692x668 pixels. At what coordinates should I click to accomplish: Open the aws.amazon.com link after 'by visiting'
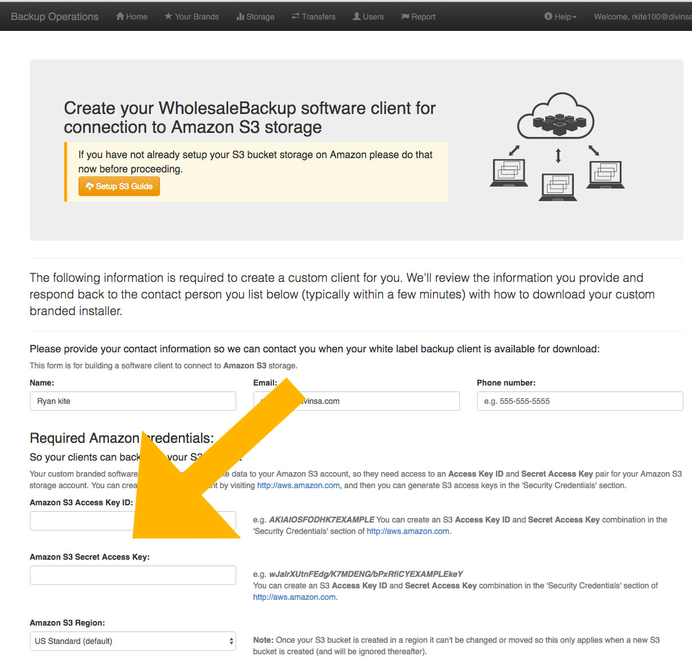[298, 485]
